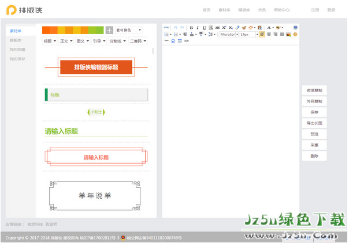Click the paragraph spacing after icon

[201, 34]
